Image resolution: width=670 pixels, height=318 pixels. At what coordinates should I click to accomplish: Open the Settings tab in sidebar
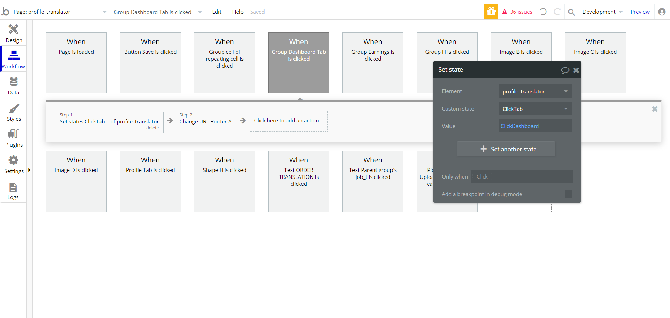14,164
